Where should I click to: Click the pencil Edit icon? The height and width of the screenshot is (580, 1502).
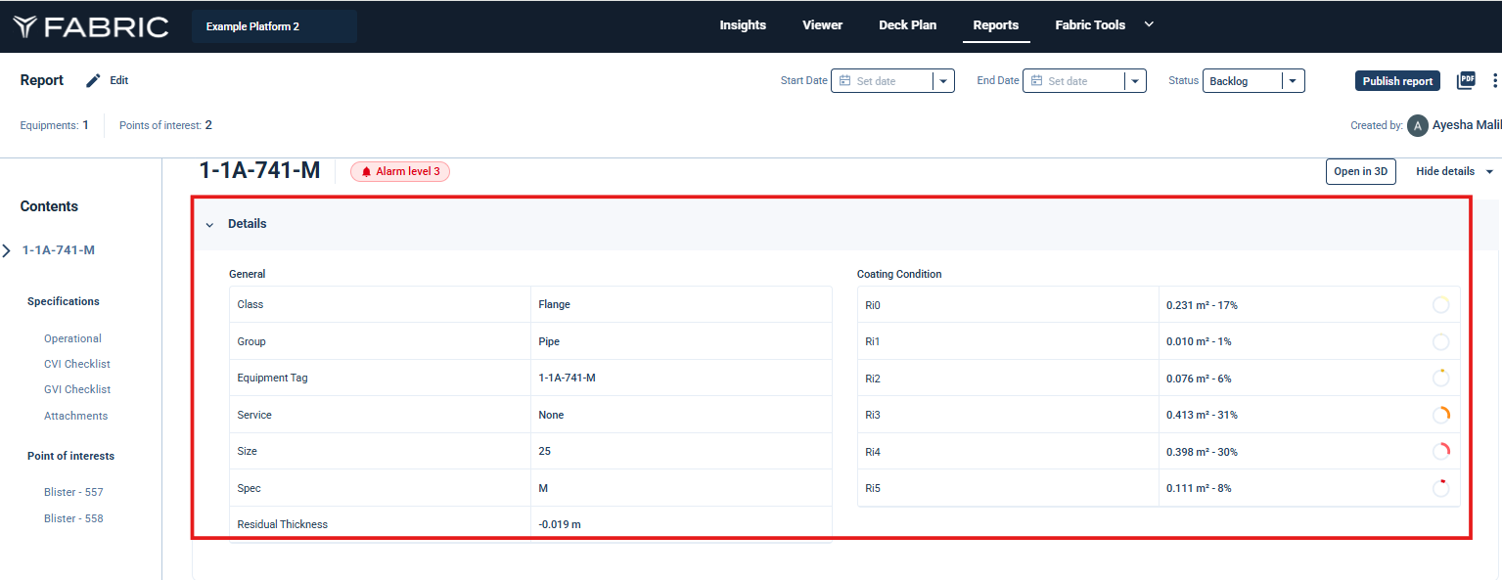93,81
